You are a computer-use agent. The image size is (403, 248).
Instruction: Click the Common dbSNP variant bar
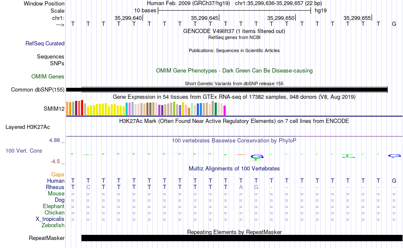(x=227, y=89)
